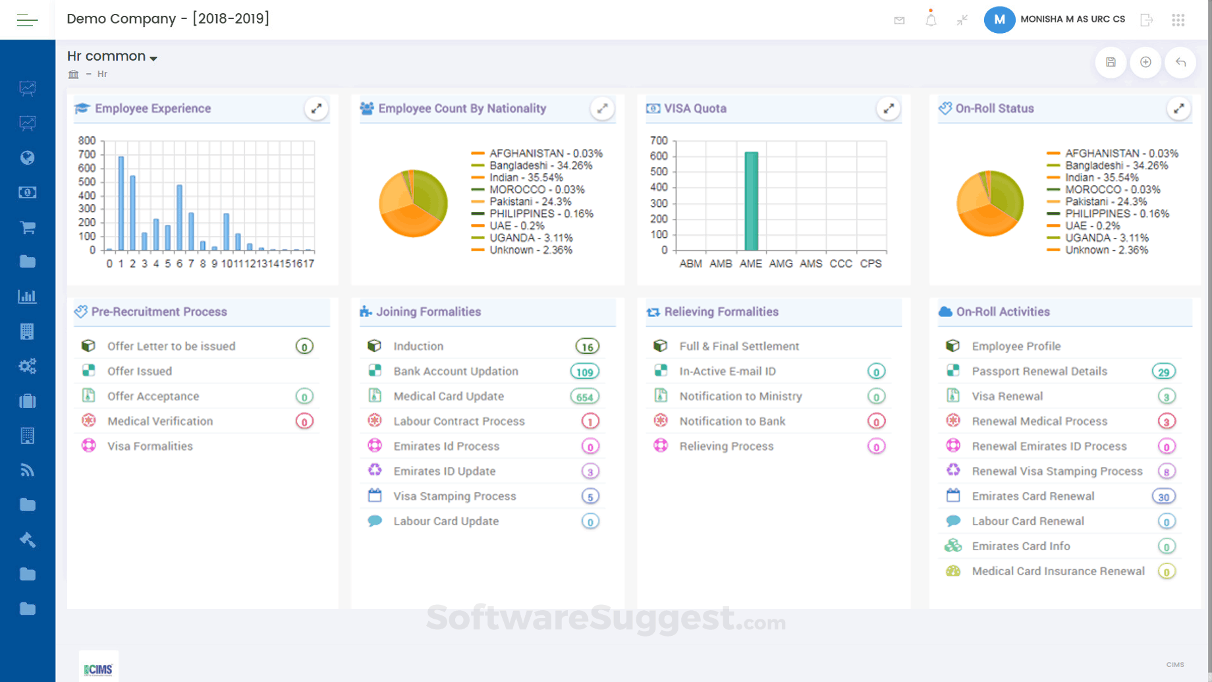Open the apps grid icon

pyautogui.click(x=1178, y=20)
